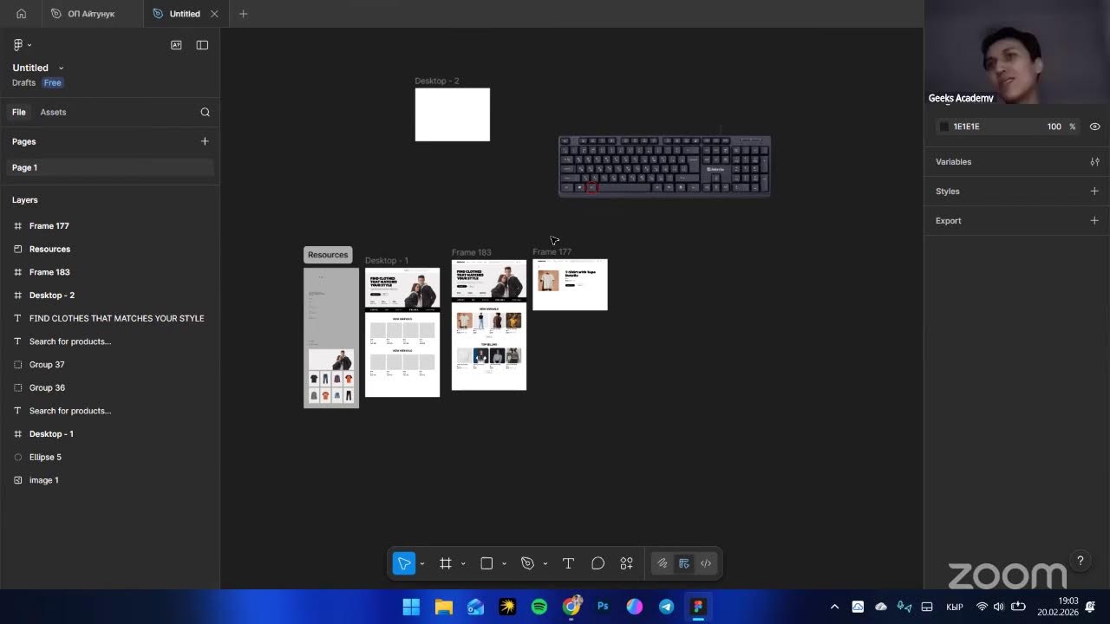This screenshot has width=1110, height=624.
Task: Open Frame tool options dropdown
Action: [463, 564]
